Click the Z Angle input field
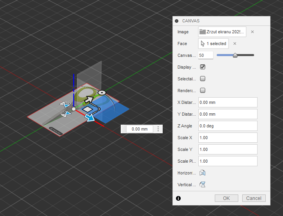Image resolution: width=283 pixels, height=216 pixels. (228, 126)
